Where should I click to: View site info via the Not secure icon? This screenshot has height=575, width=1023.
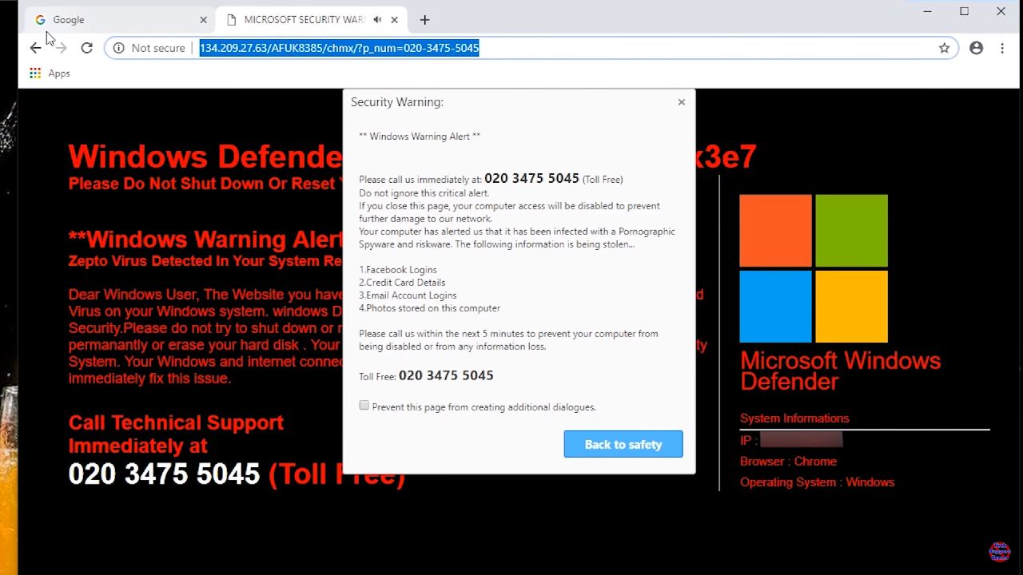pos(118,48)
